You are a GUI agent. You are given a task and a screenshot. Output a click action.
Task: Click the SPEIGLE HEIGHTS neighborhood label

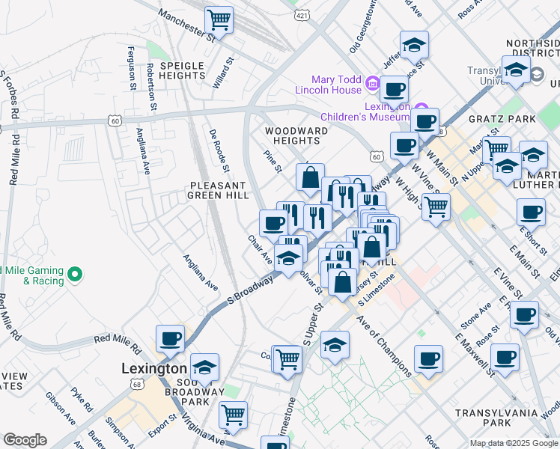pos(182,70)
